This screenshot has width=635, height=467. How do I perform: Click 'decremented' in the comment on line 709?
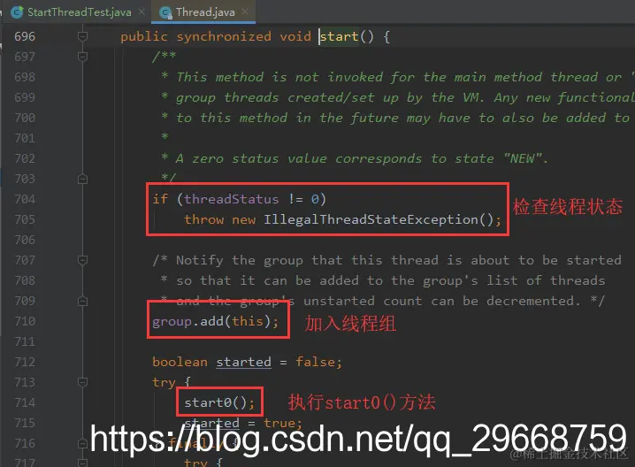[x=530, y=301]
